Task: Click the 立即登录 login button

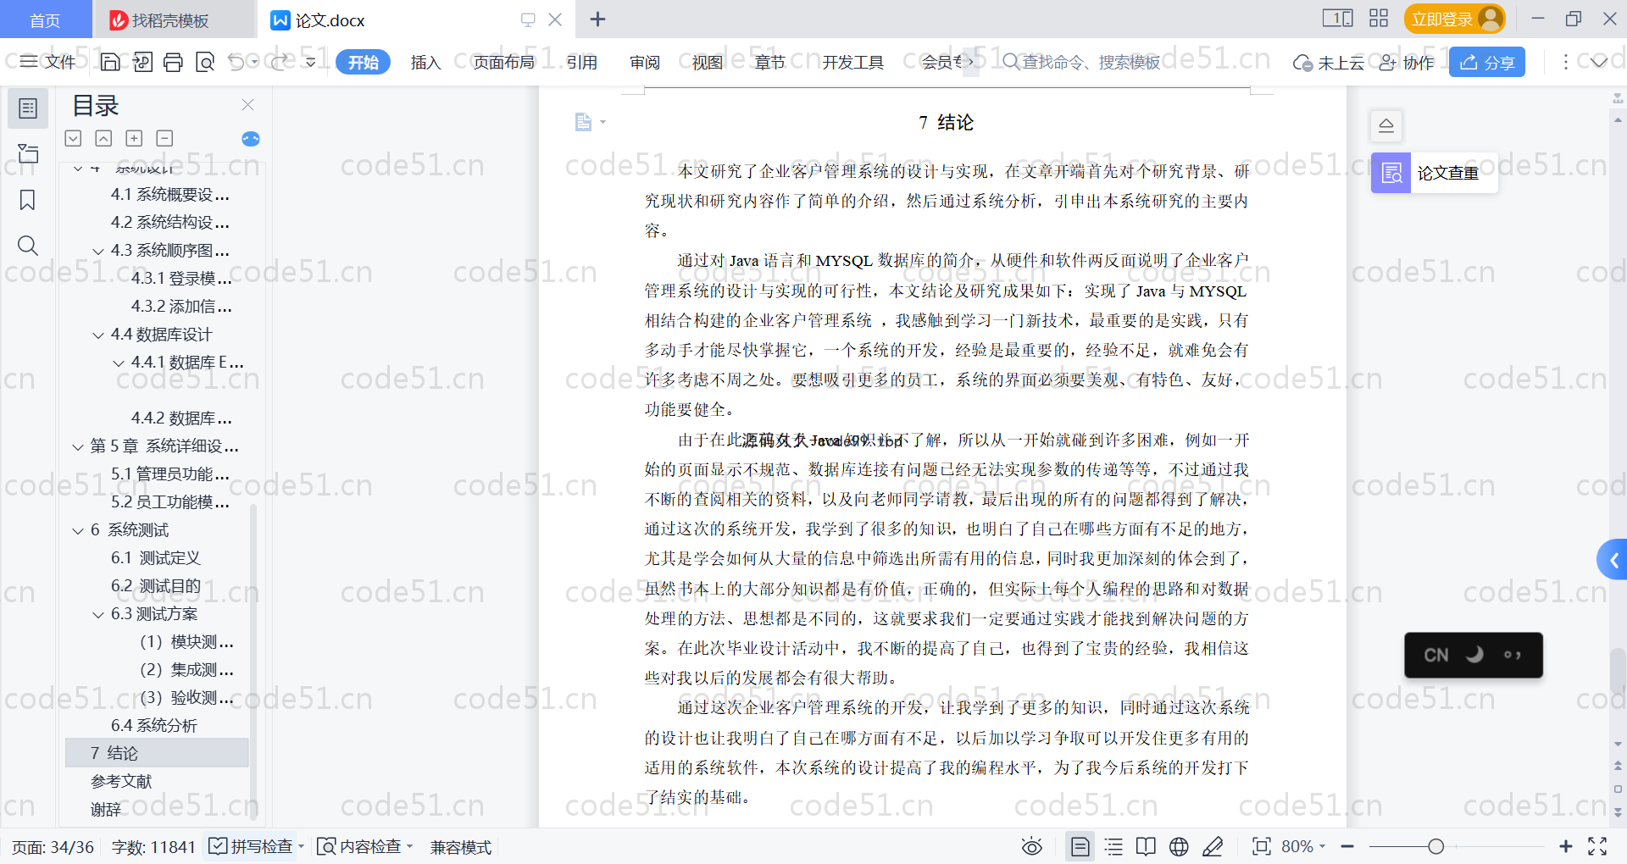Action: click(1454, 19)
